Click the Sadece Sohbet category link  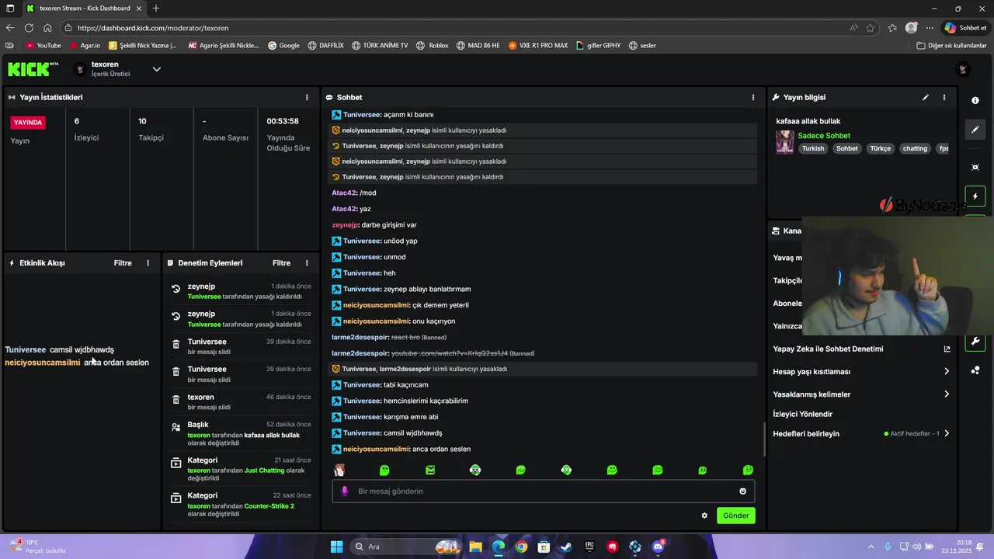(824, 136)
